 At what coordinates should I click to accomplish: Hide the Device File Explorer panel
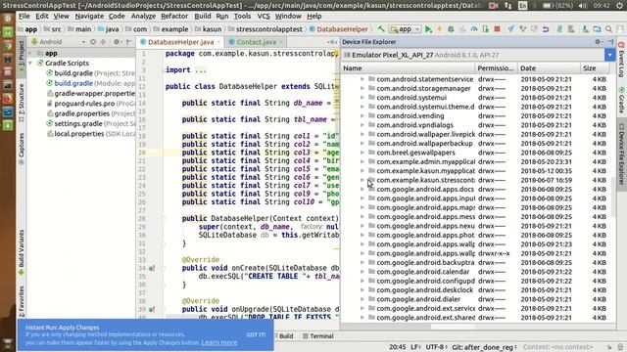coord(610,42)
